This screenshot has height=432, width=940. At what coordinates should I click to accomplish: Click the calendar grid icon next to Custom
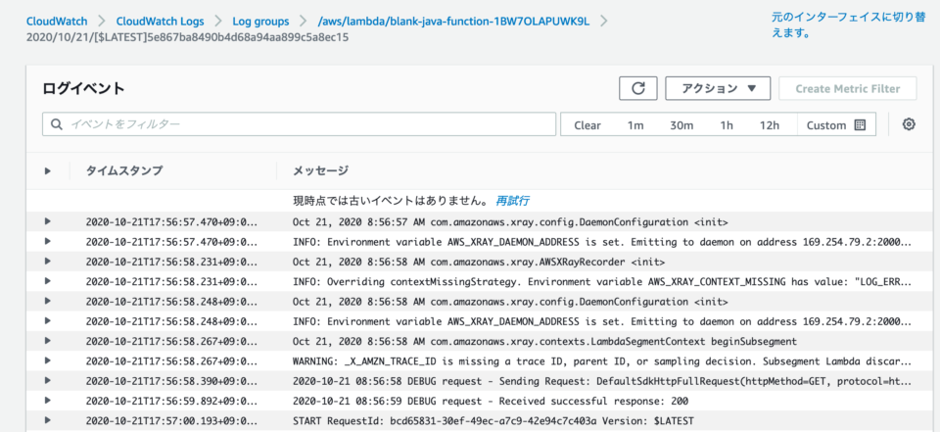pyautogui.click(x=860, y=125)
